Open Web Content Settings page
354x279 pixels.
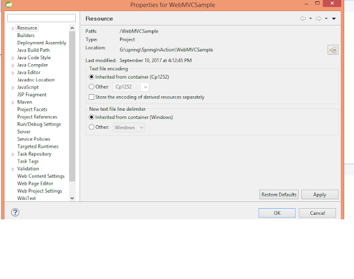click(x=40, y=176)
